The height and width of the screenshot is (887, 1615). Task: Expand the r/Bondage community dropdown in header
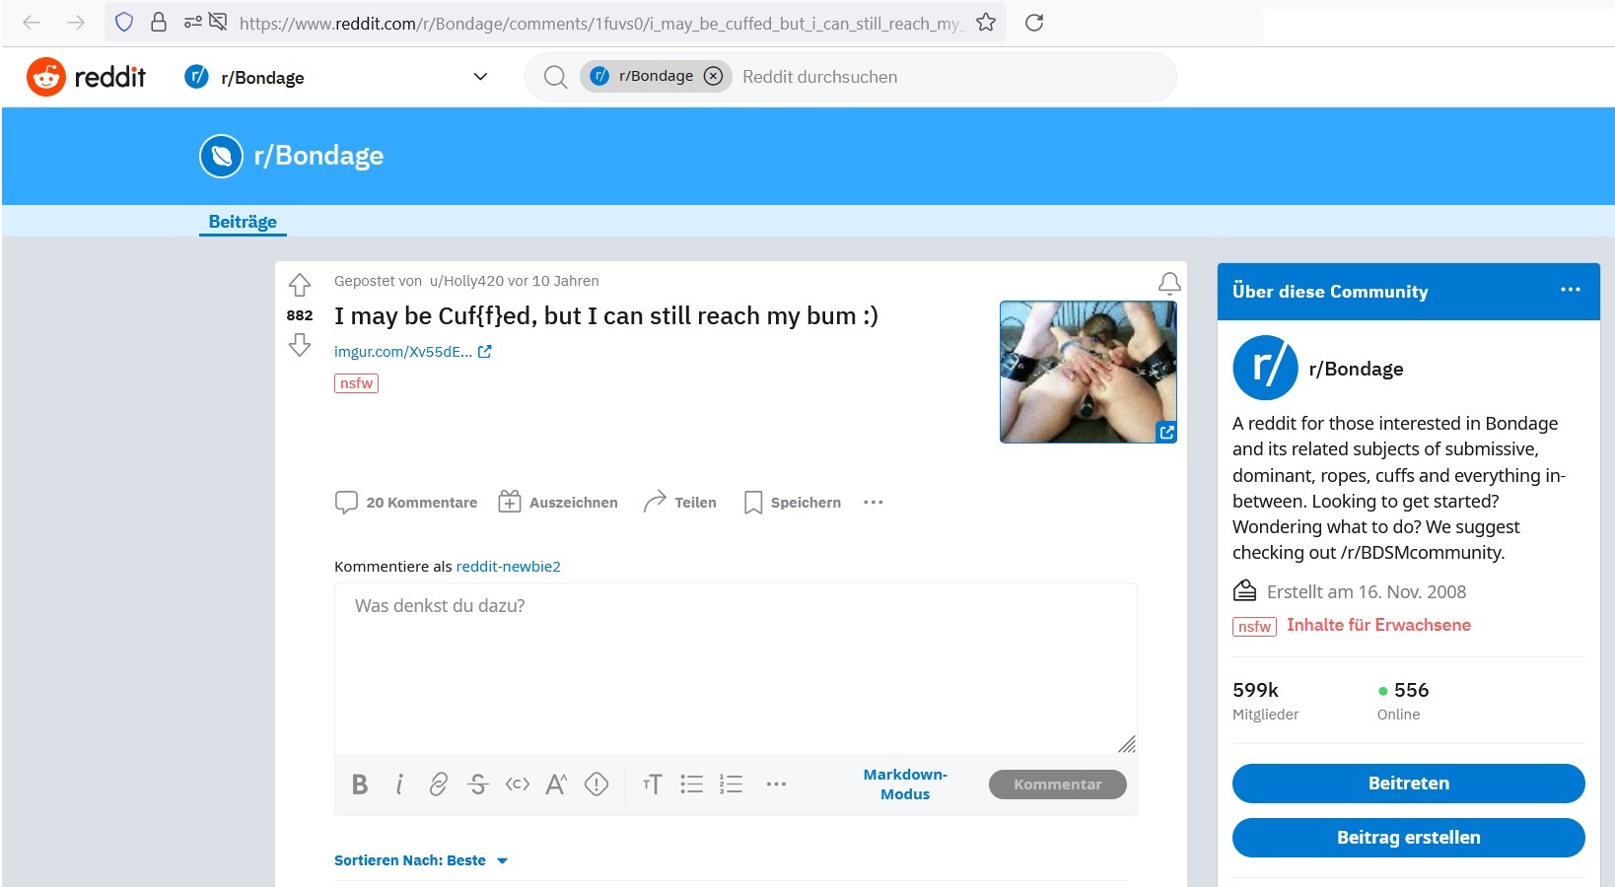pyautogui.click(x=480, y=77)
